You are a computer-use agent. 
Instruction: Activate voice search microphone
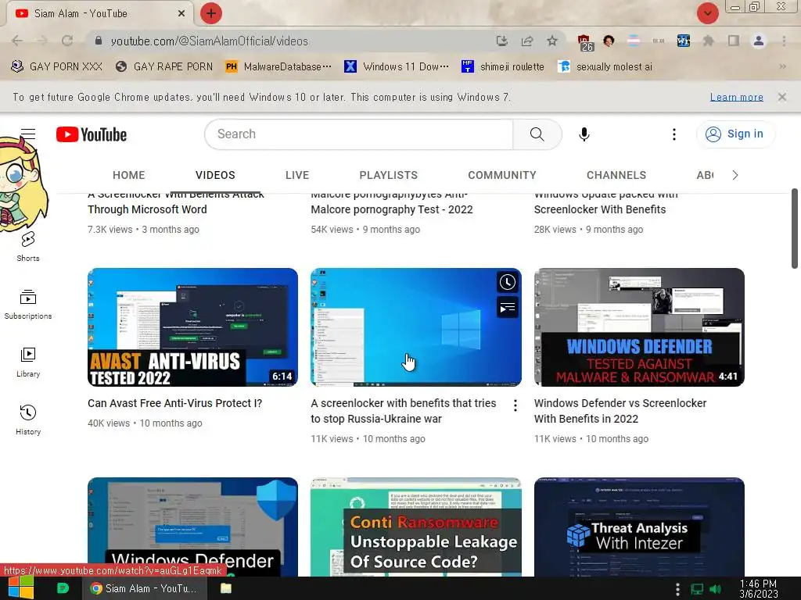(x=584, y=134)
